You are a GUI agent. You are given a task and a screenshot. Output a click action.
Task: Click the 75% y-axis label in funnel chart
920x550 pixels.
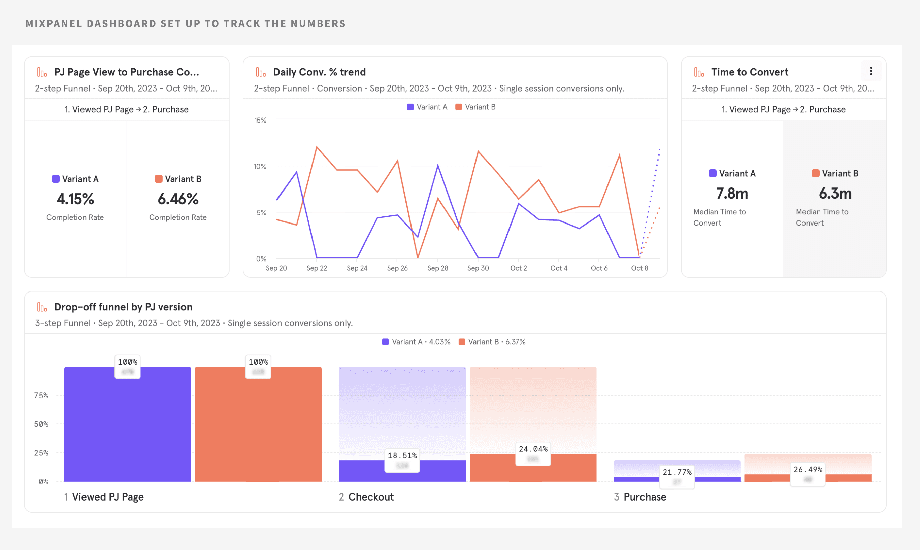tap(41, 396)
